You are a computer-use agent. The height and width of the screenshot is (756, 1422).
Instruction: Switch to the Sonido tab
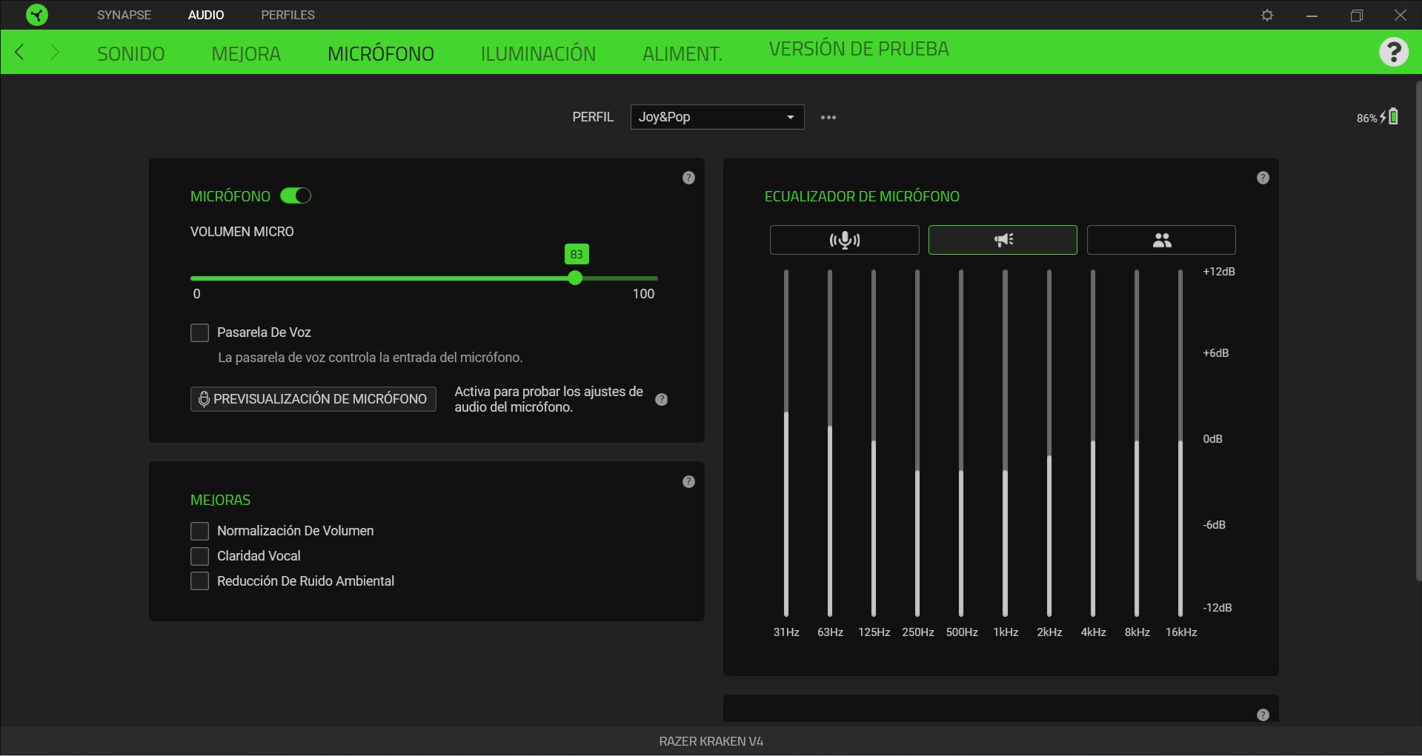point(131,54)
